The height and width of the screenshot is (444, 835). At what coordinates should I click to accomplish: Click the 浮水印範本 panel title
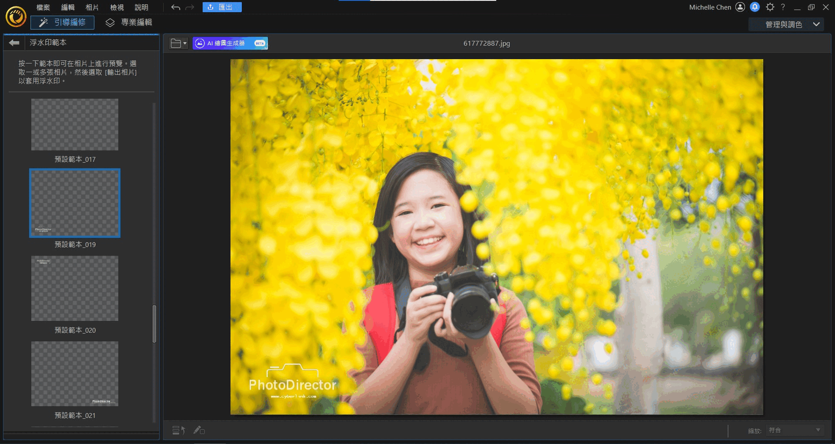click(x=48, y=43)
